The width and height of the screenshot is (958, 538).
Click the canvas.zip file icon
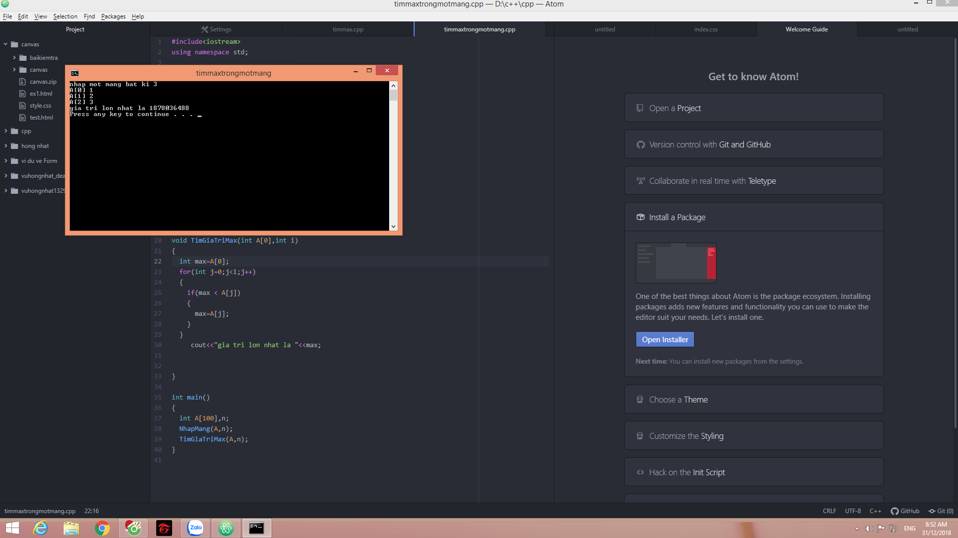coord(22,82)
